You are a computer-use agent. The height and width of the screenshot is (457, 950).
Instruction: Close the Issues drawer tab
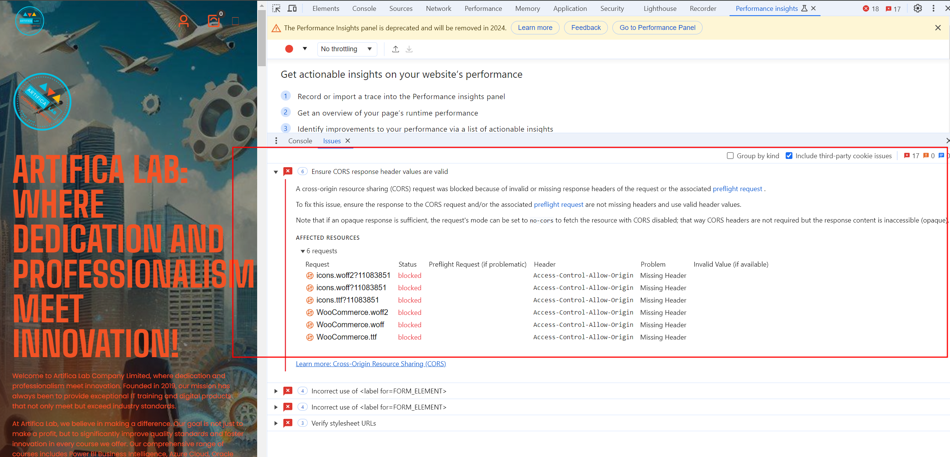[x=348, y=141]
